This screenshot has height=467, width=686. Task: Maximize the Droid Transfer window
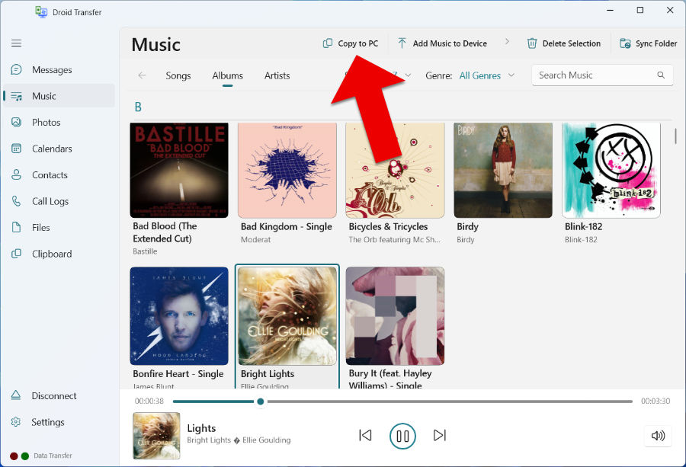click(640, 10)
